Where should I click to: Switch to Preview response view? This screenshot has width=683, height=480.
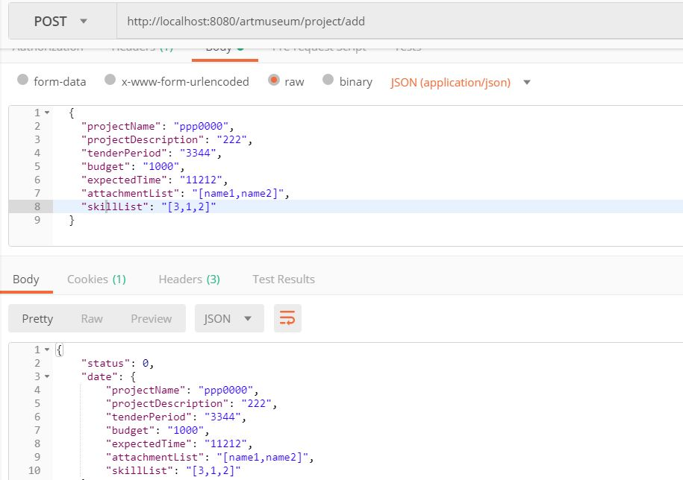(151, 319)
